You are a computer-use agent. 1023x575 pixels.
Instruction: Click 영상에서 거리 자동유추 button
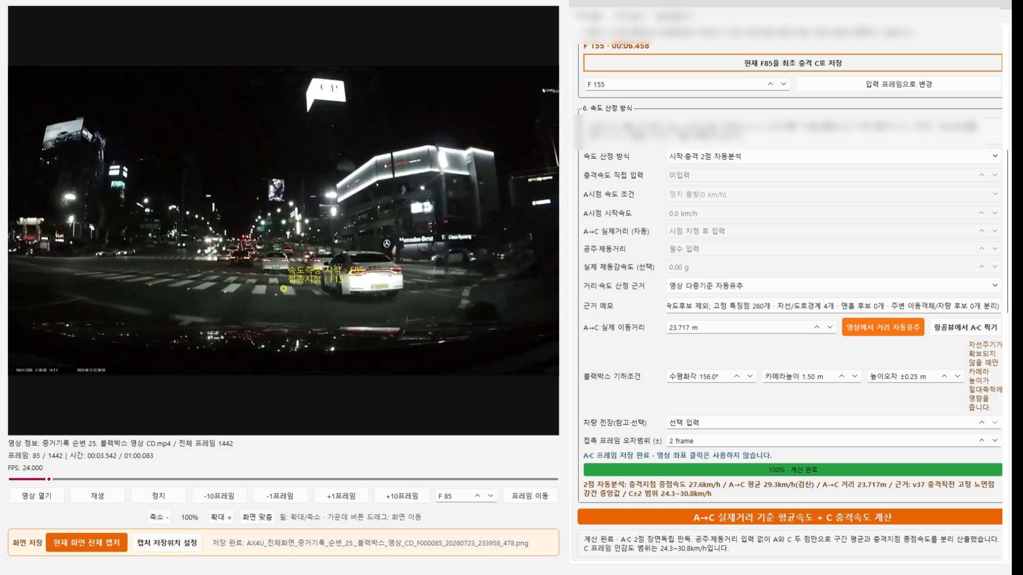coord(883,327)
